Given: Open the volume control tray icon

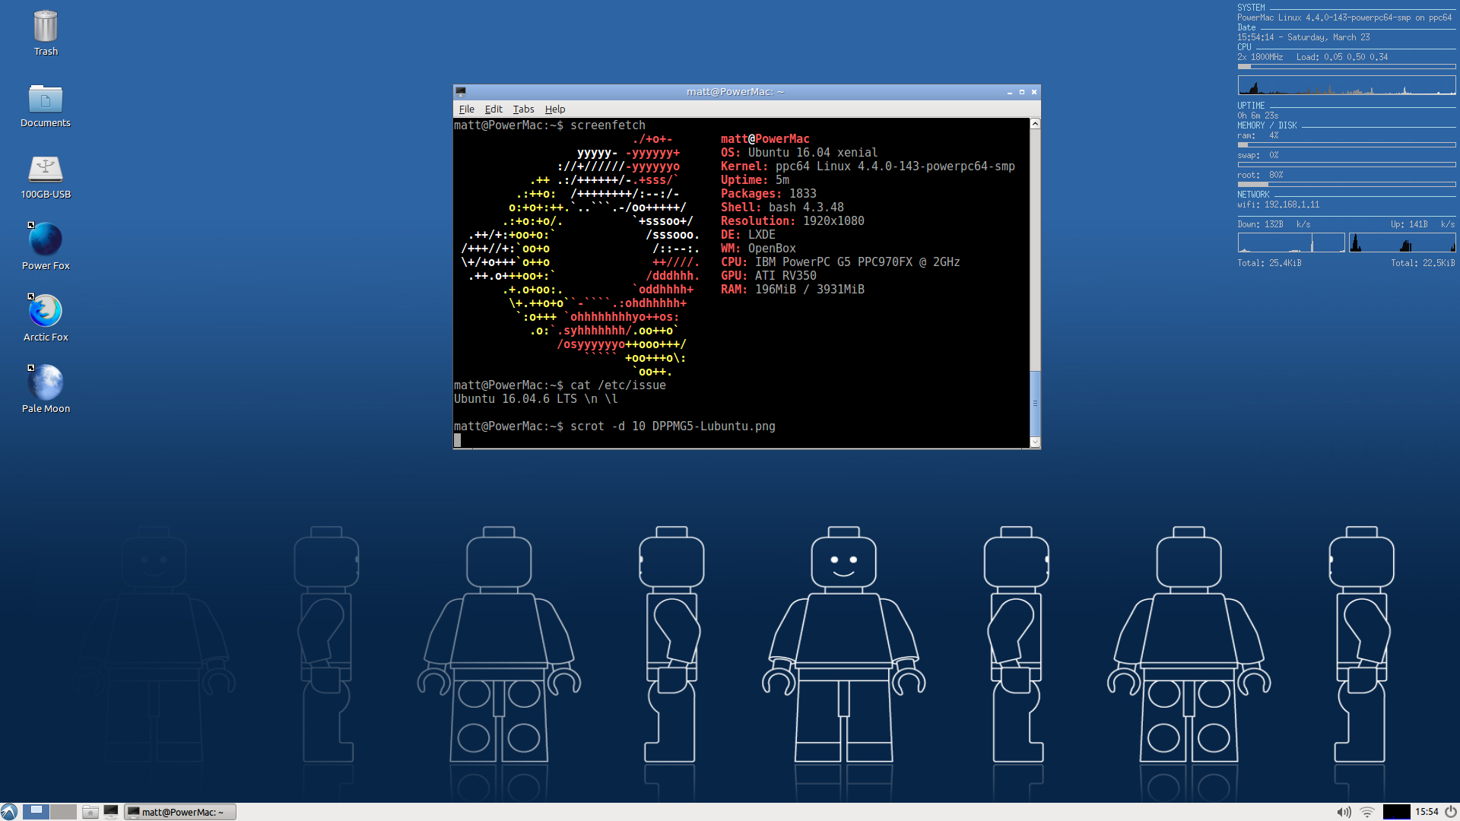Looking at the screenshot, I should point(1344,812).
